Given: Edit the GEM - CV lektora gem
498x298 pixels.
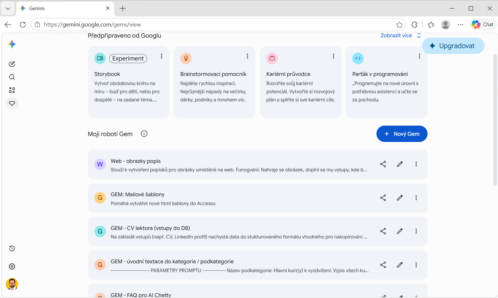Looking at the screenshot, I should click(x=400, y=231).
